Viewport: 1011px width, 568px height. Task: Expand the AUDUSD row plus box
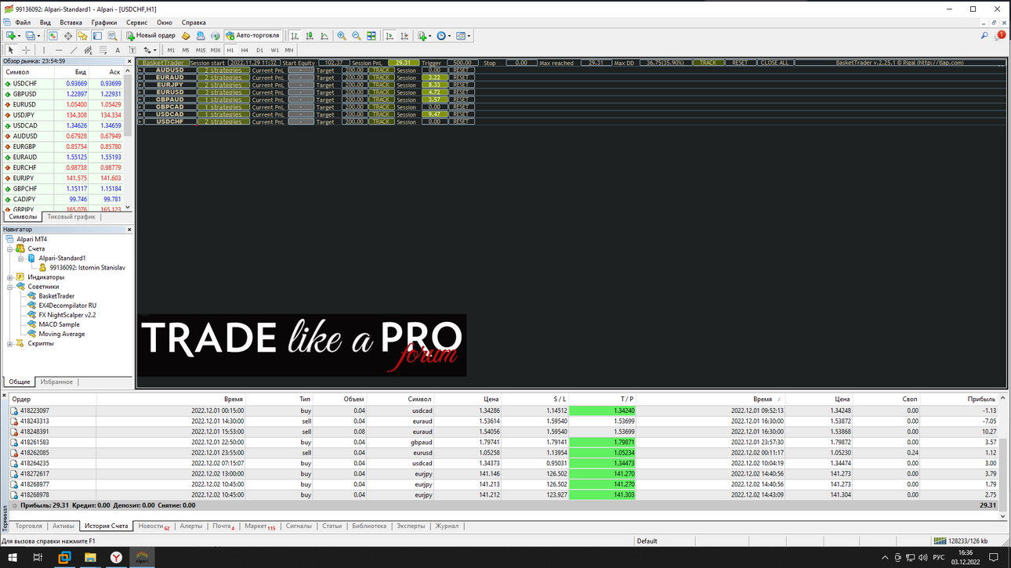(x=140, y=70)
